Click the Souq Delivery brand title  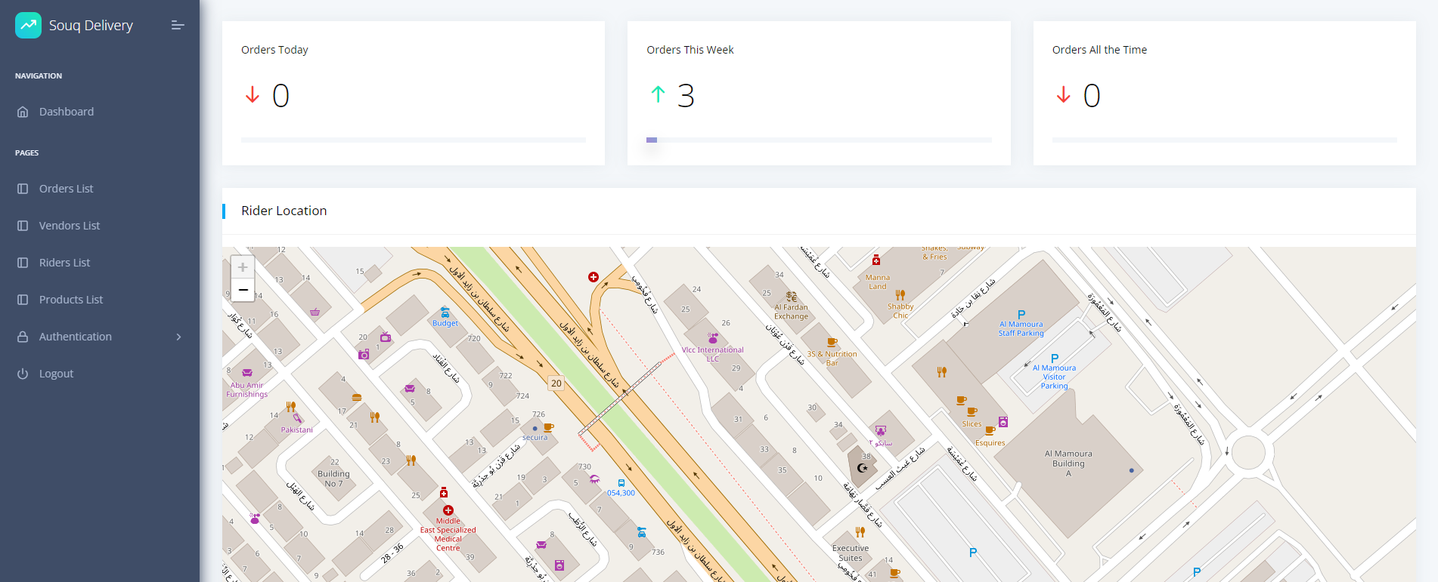click(x=91, y=26)
